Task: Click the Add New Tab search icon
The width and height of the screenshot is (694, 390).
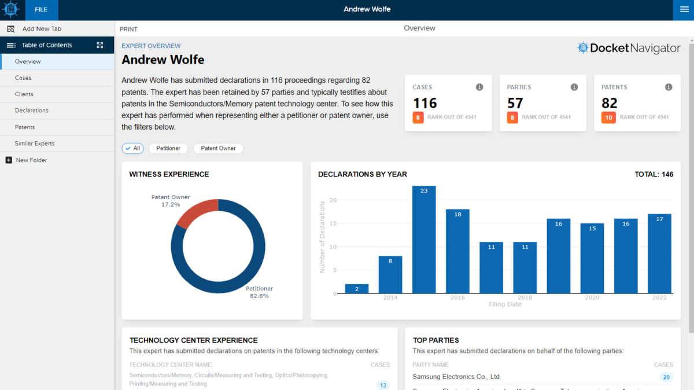Action: 10,29
